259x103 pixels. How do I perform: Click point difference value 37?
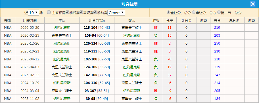click(x=170, y=75)
